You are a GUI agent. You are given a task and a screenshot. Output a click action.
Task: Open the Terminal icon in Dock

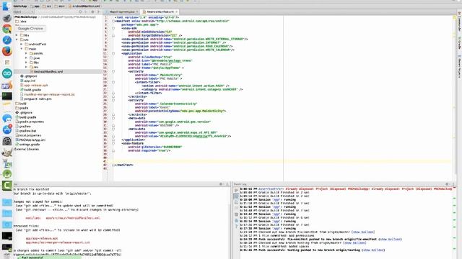click(x=6, y=96)
